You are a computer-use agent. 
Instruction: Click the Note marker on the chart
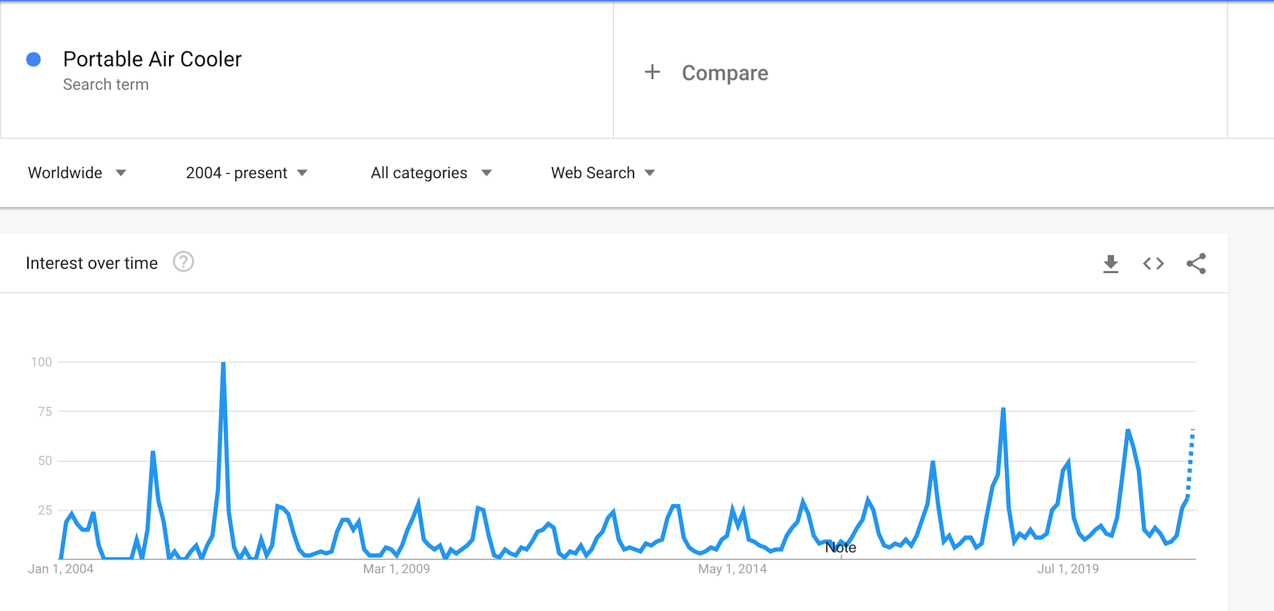click(x=840, y=548)
